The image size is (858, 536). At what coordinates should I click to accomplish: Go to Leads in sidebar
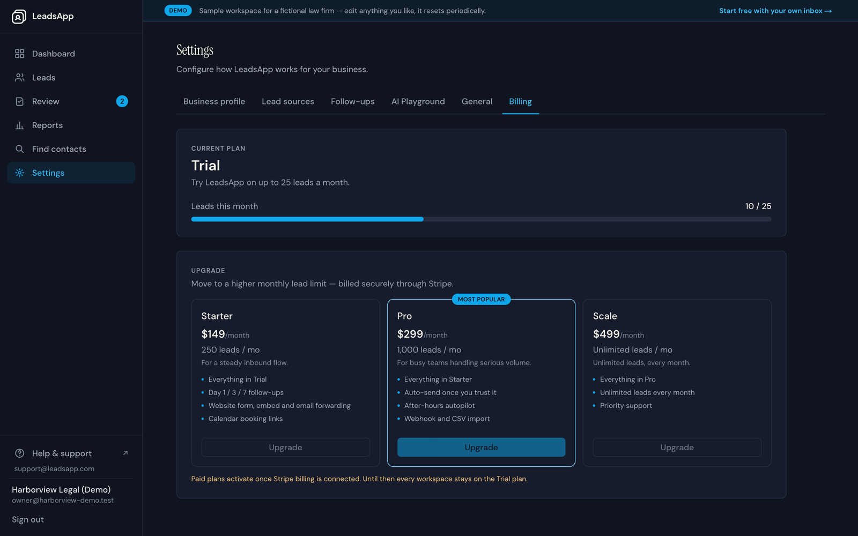coord(71,78)
